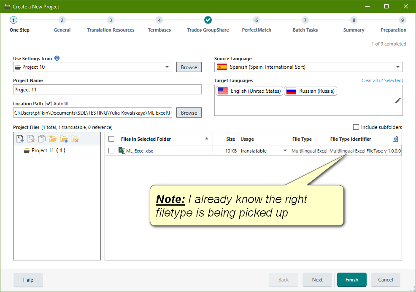Viewport: 416px width, 292px height.
Task: Open file type settings icon in table header
Action: 395,139
